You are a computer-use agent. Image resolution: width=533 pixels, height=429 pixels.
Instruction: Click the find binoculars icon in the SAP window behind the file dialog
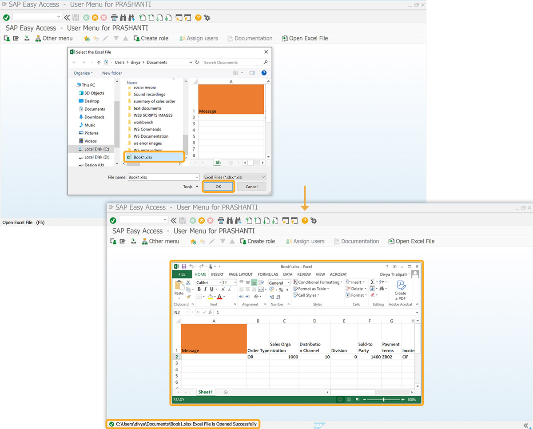[x=123, y=18]
